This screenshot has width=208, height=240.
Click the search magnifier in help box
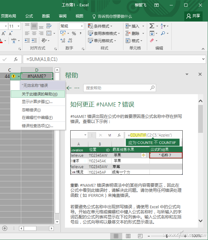pyautogui.click(x=152, y=88)
